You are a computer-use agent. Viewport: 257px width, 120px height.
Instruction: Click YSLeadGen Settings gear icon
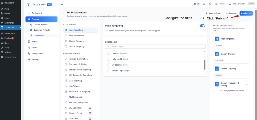coord(29,60)
